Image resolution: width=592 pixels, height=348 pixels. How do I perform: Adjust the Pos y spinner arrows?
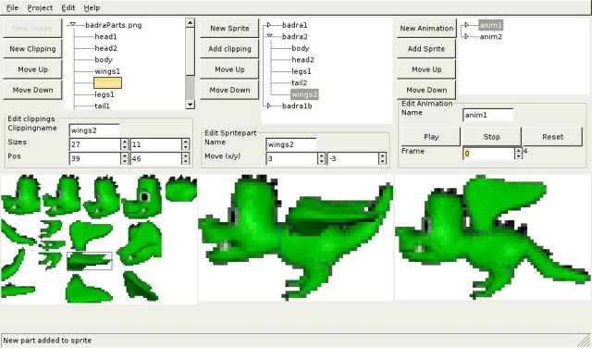(185, 158)
